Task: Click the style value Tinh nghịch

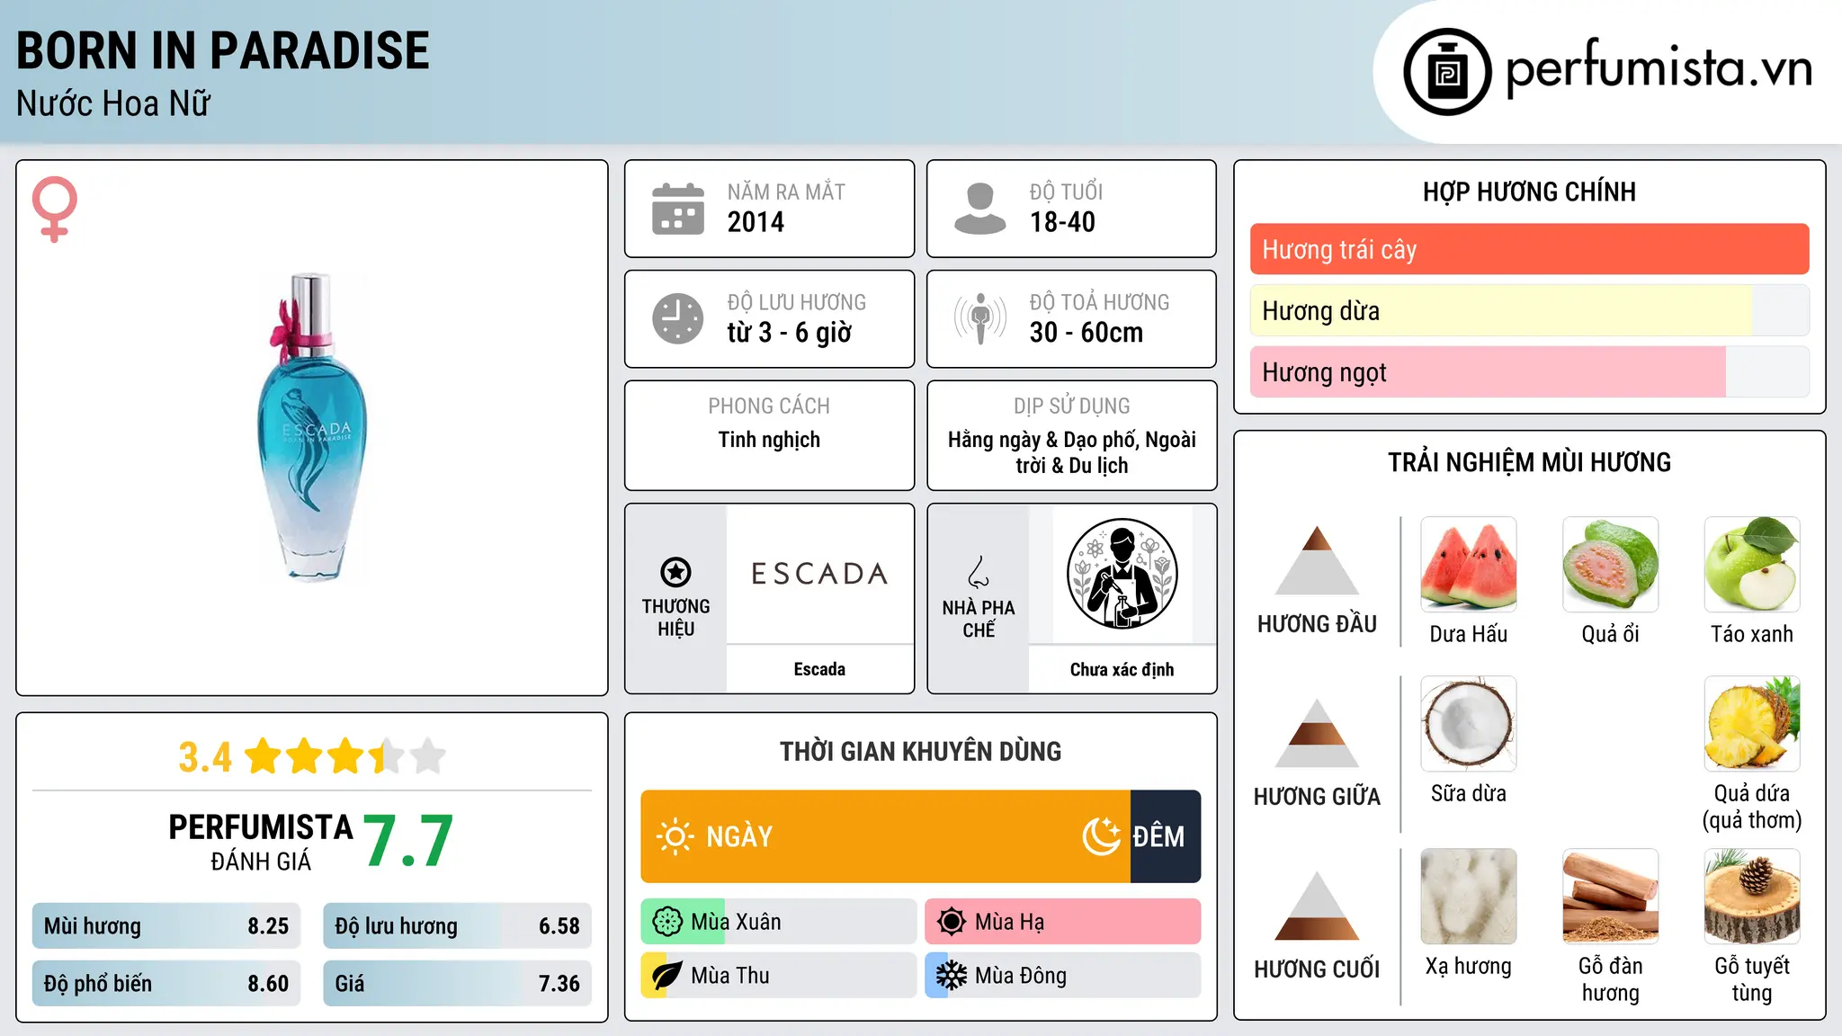Action: pos(769,440)
